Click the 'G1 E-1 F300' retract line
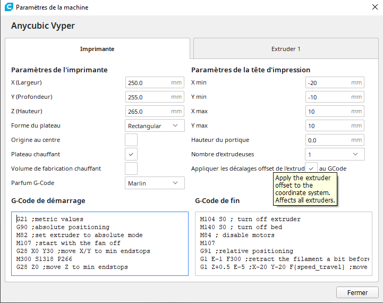The height and width of the screenshot is (303, 383). pos(285,259)
